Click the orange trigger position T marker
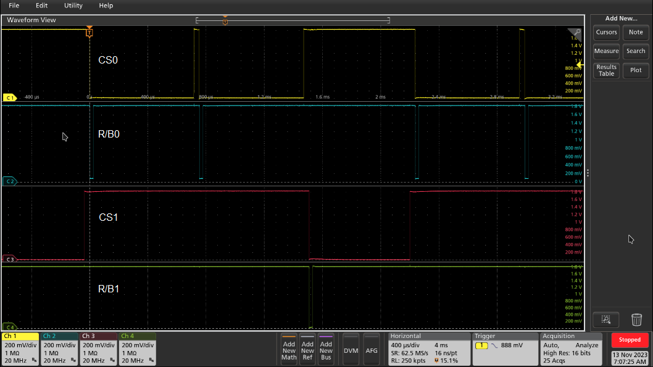Screen dimensions: 653x367 [x=89, y=31]
